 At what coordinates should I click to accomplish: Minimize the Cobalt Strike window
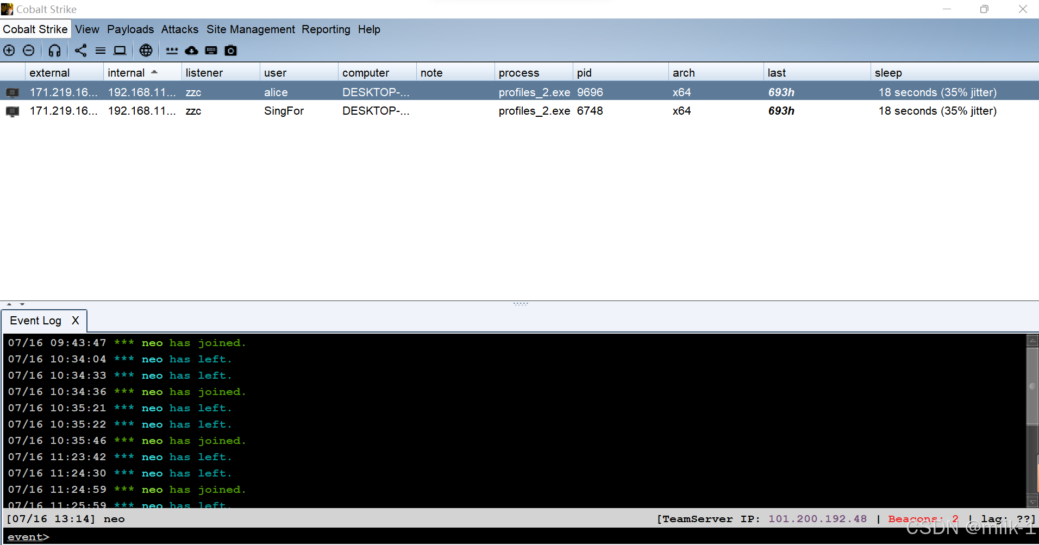[947, 9]
